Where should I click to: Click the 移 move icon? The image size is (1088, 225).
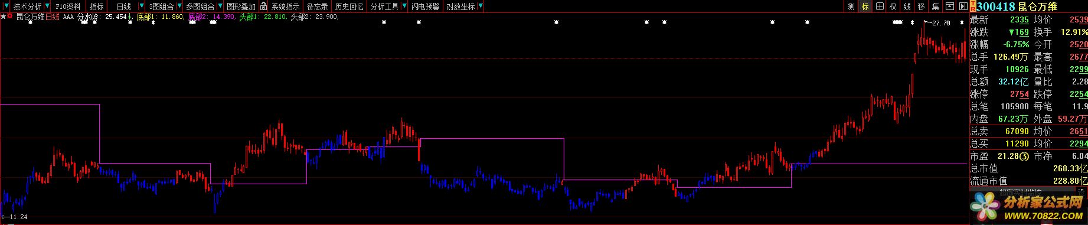coord(922,6)
